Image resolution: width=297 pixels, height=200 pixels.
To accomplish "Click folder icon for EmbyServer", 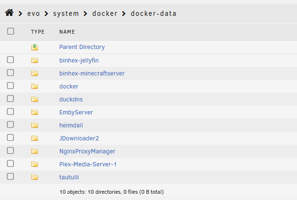I will click(x=35, y=112).
